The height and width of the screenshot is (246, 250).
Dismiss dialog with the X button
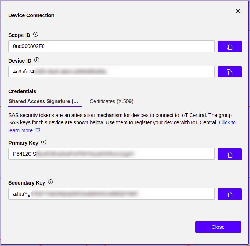238,11
